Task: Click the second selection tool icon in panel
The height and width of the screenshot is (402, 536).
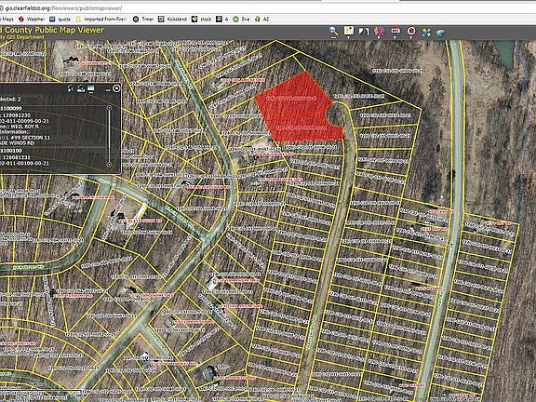Action: click(81, 88)
